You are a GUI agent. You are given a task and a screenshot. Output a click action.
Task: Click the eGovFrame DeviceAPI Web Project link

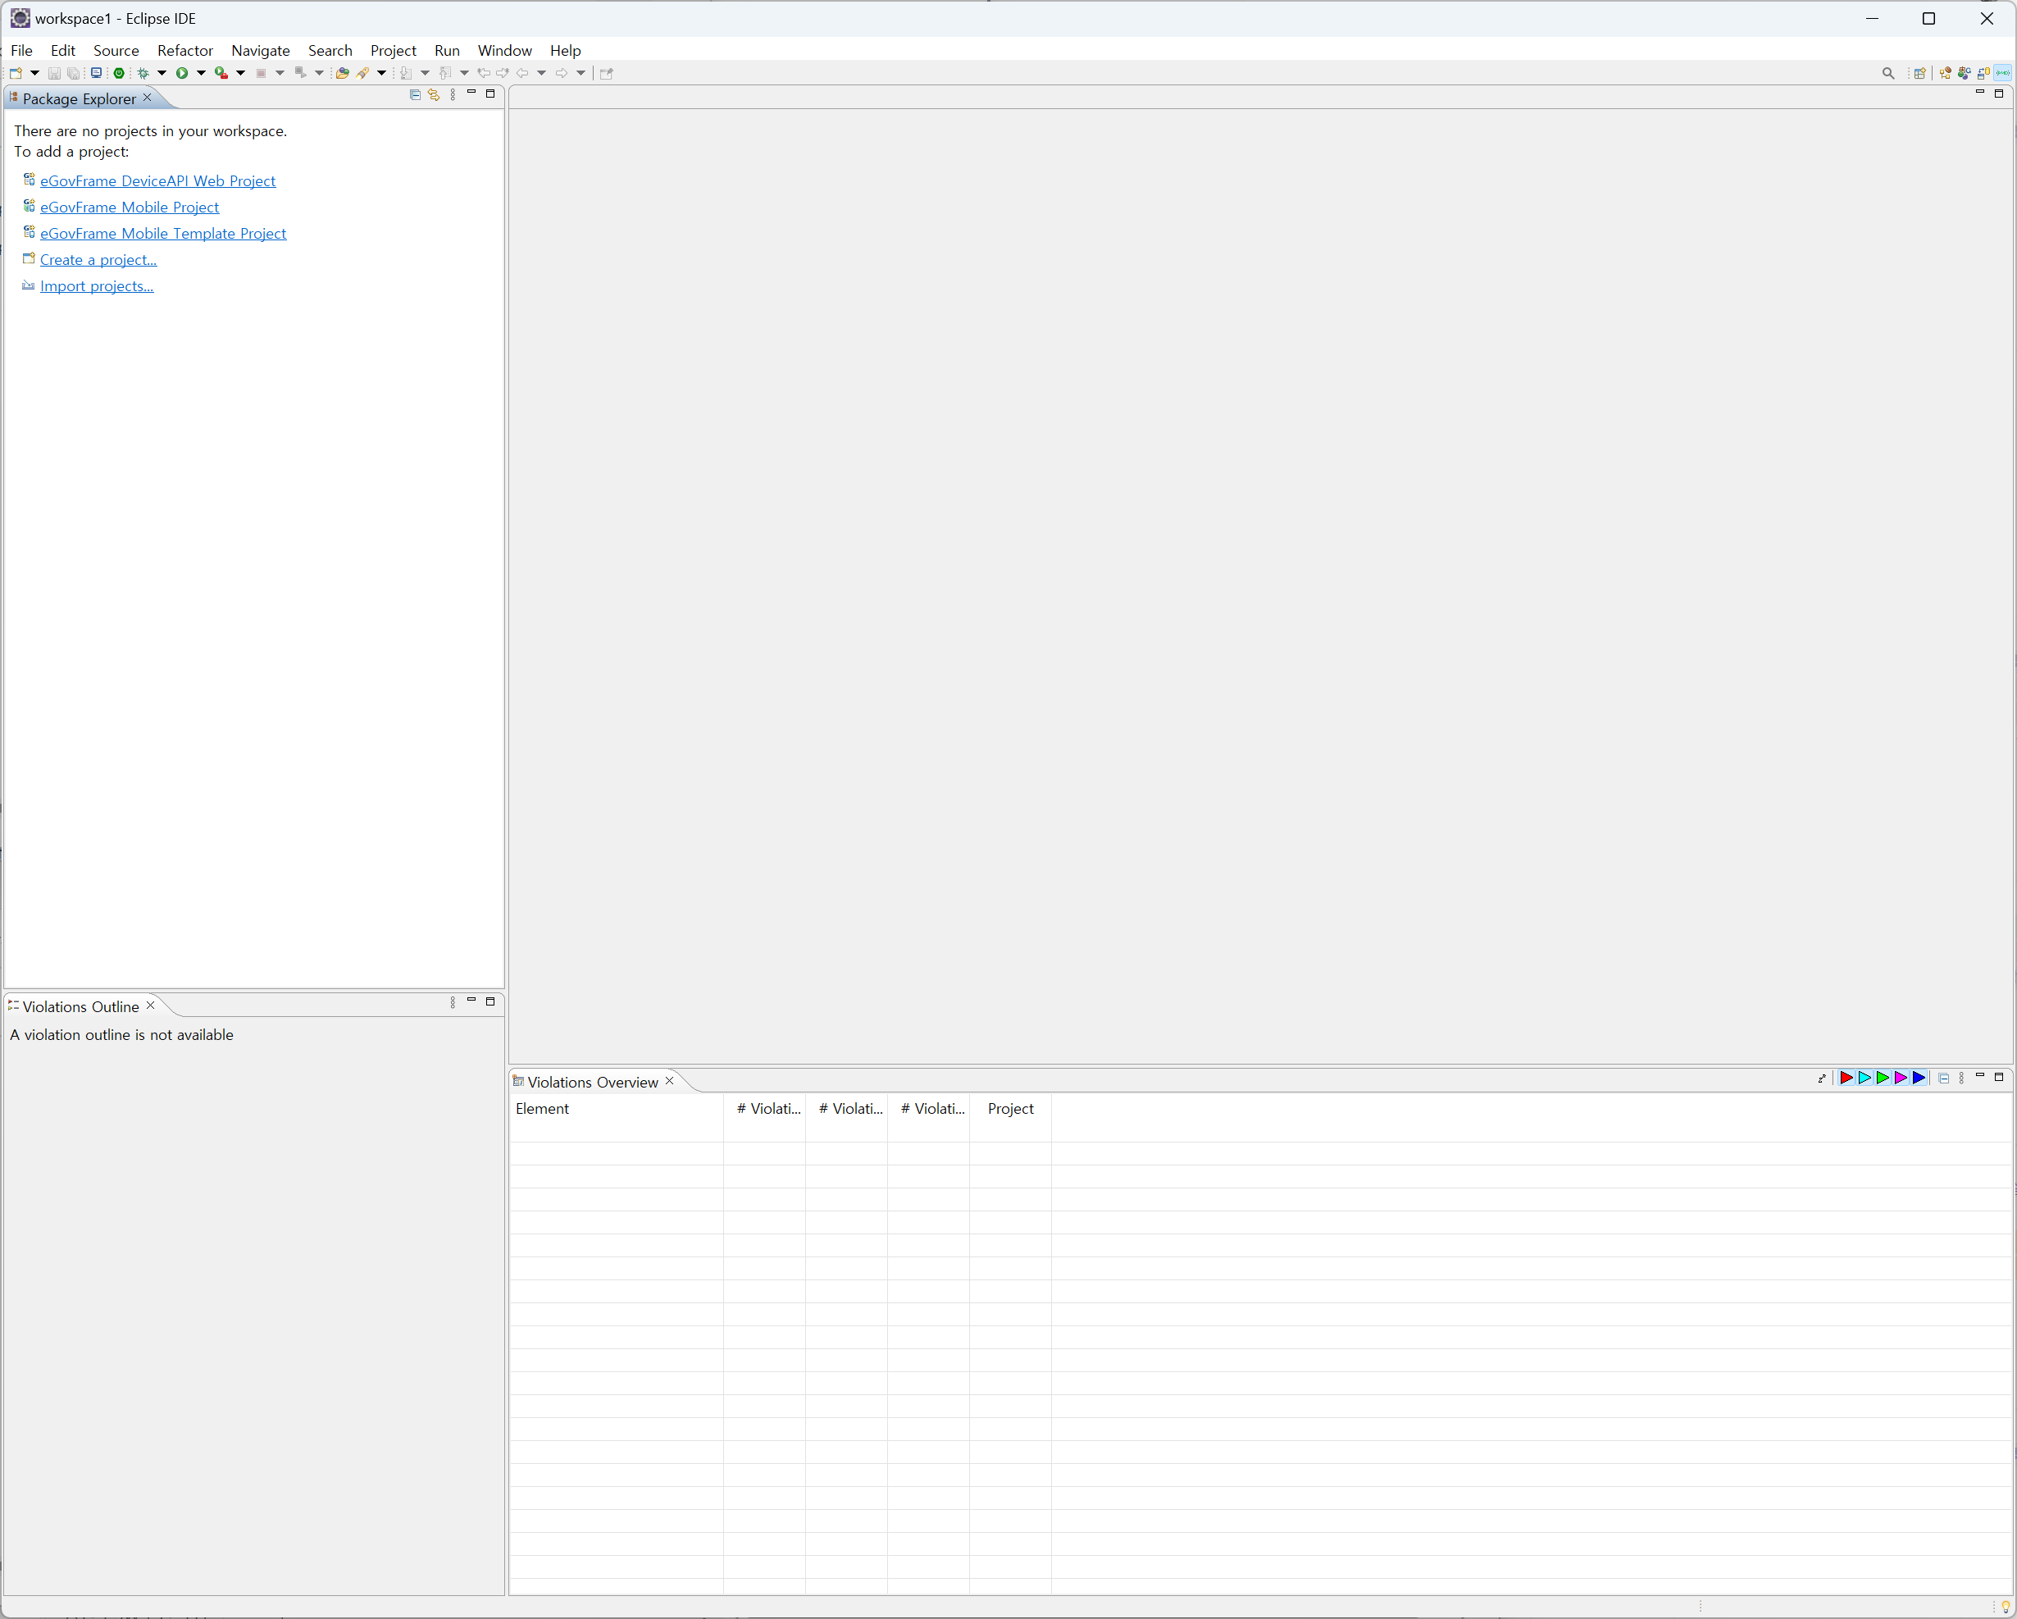pos(157,180)
